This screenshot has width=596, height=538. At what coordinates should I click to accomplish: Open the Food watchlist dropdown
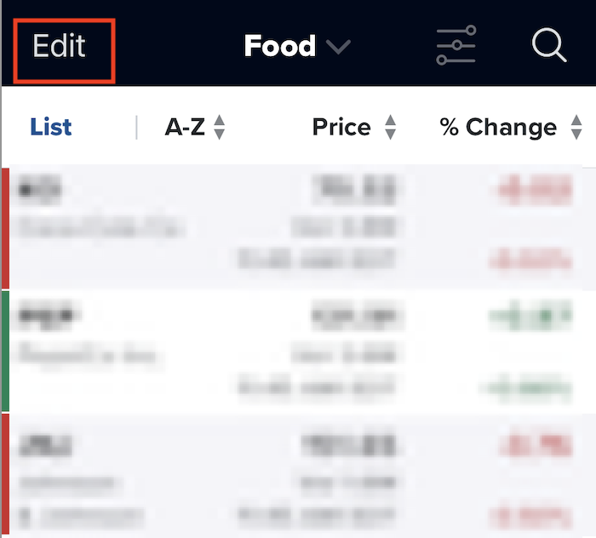tap(297, 46)
